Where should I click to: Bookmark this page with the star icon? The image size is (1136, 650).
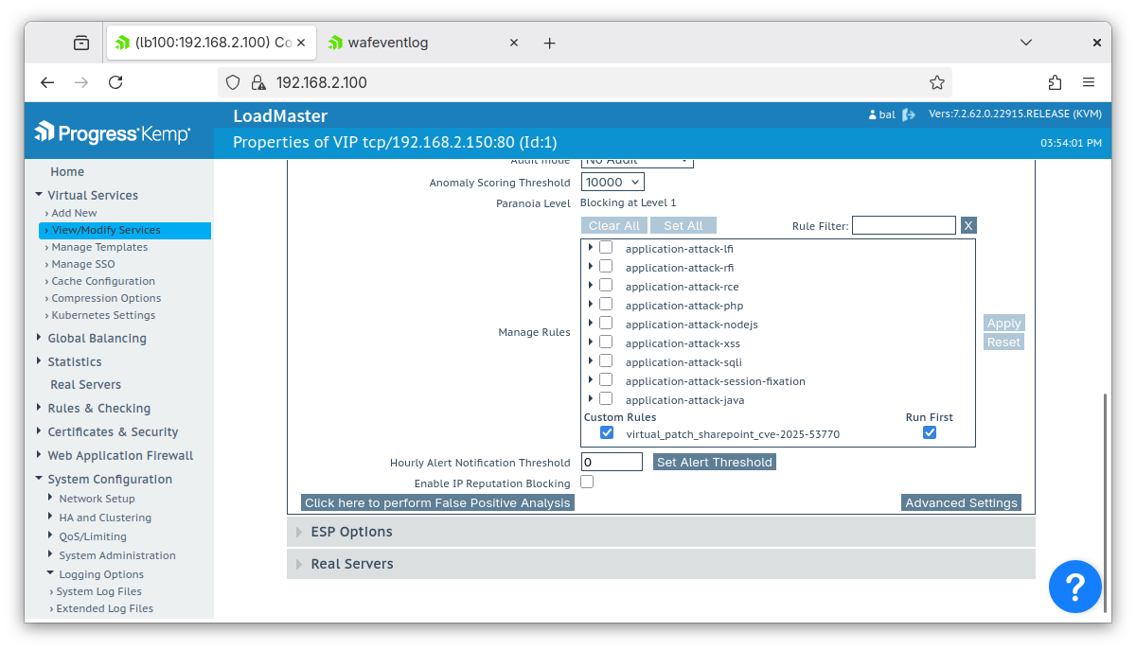[x=936, y=82]
